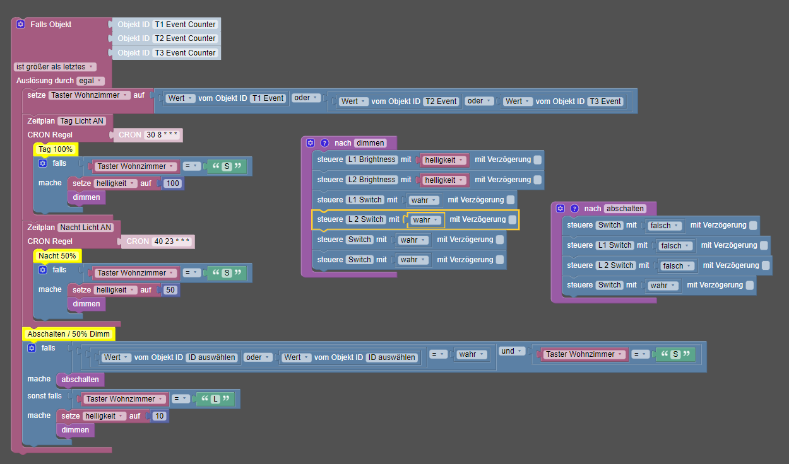Viewport: 789px width, 464px height.
Task: Click purple abschalten call block under mache
Action: [80, 380]
